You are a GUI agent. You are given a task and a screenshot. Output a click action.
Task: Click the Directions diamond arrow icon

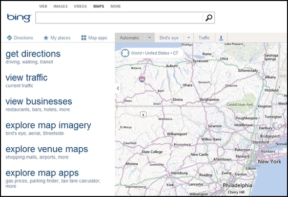click(x=9, y=38)
